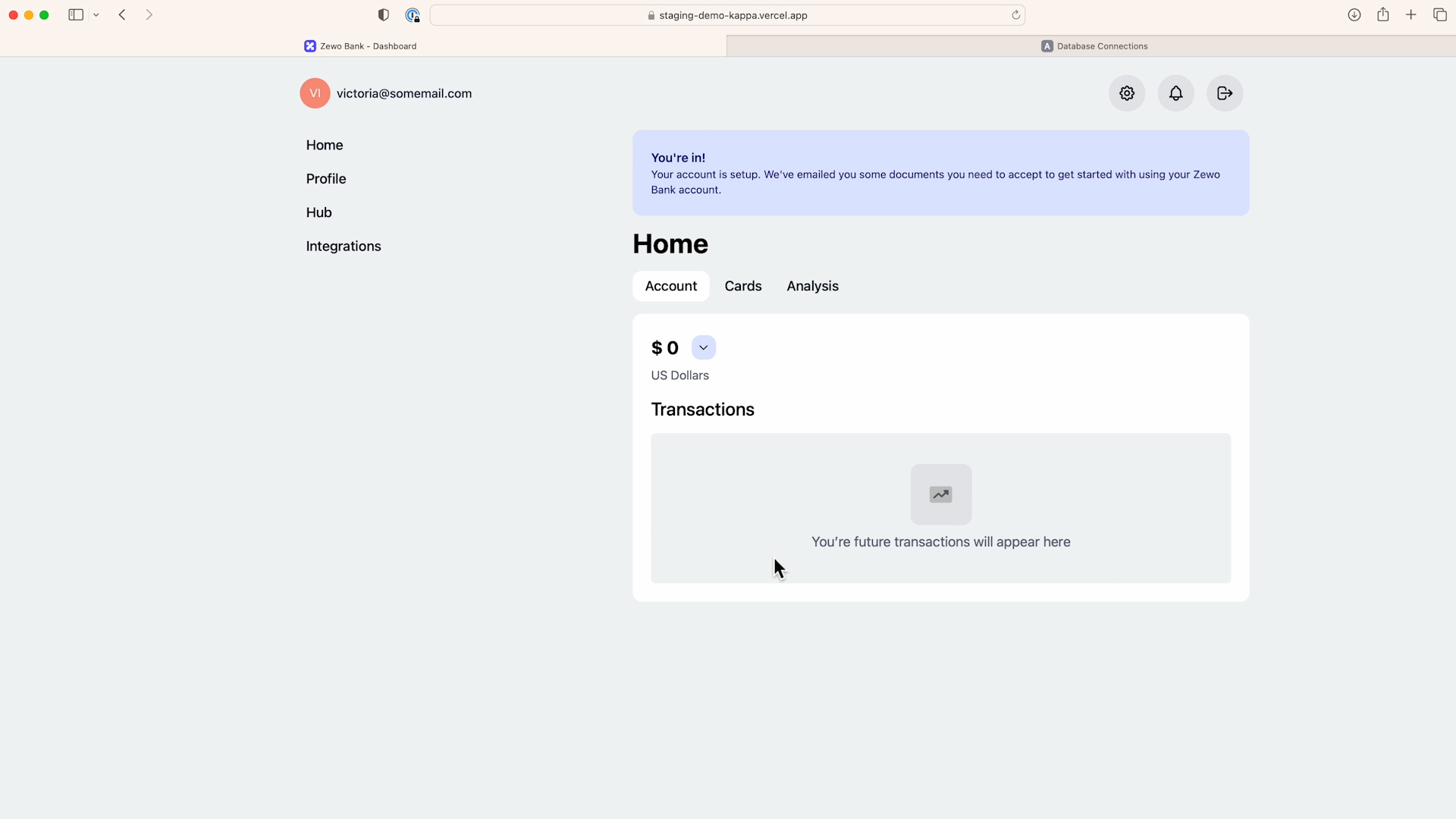Click the password manager extension icon

(413, 15)
